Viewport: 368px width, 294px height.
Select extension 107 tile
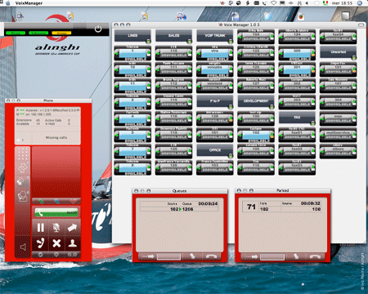[338, 86]
